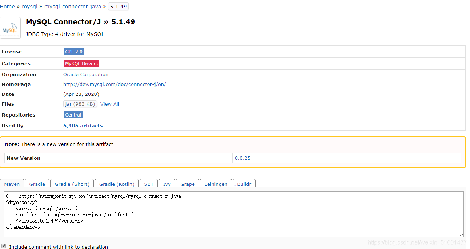Click the License row label
The height and width of the screenshot is (249, 470).
(x=12, y=52)
